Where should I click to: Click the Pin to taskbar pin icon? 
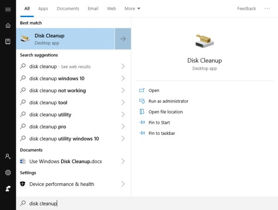coord(142,133)
